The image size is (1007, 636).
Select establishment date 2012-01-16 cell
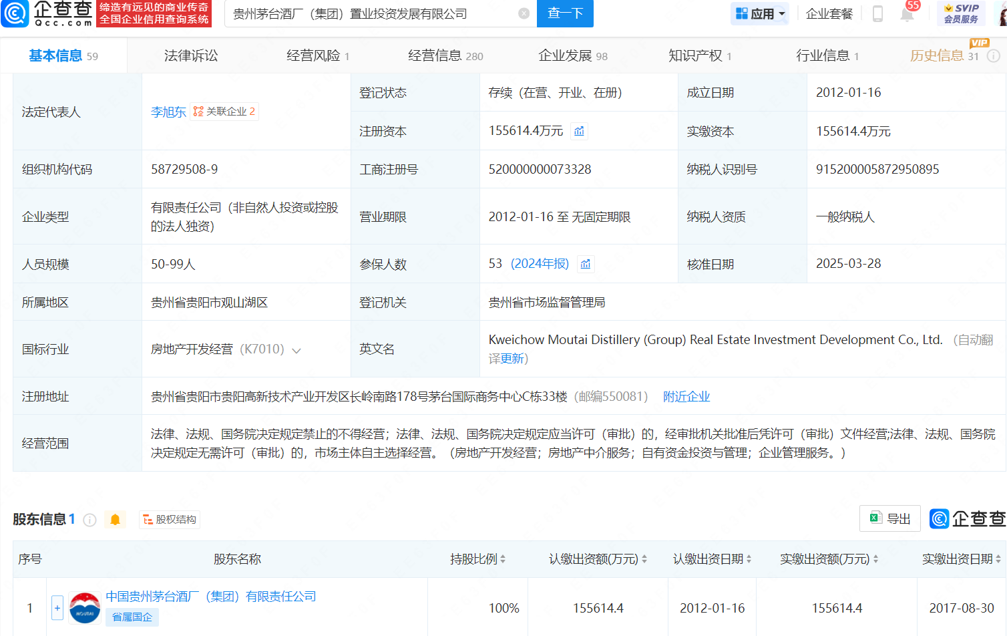pos(848,92)
